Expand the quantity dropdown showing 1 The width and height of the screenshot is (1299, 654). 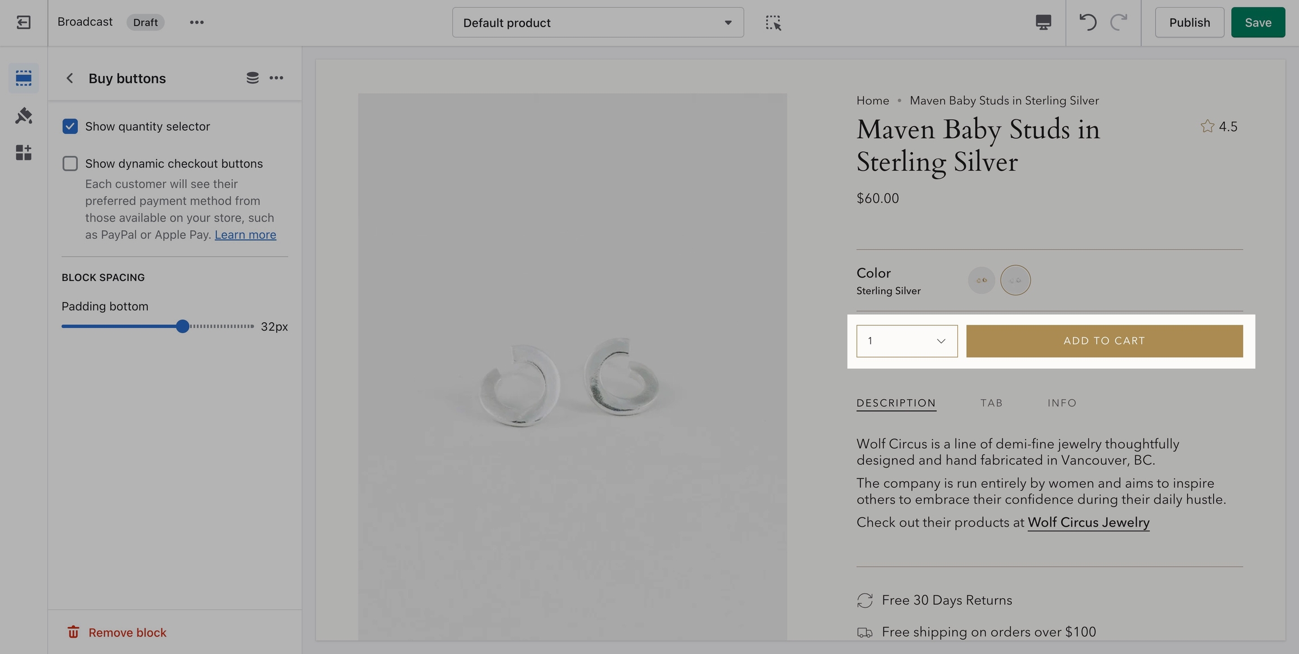pos(907,341)
